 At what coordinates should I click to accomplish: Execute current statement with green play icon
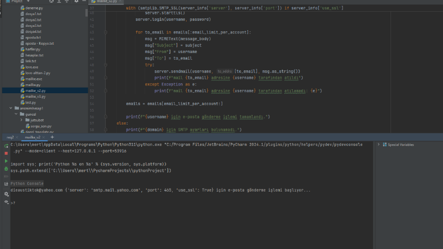tap(6, 161)
